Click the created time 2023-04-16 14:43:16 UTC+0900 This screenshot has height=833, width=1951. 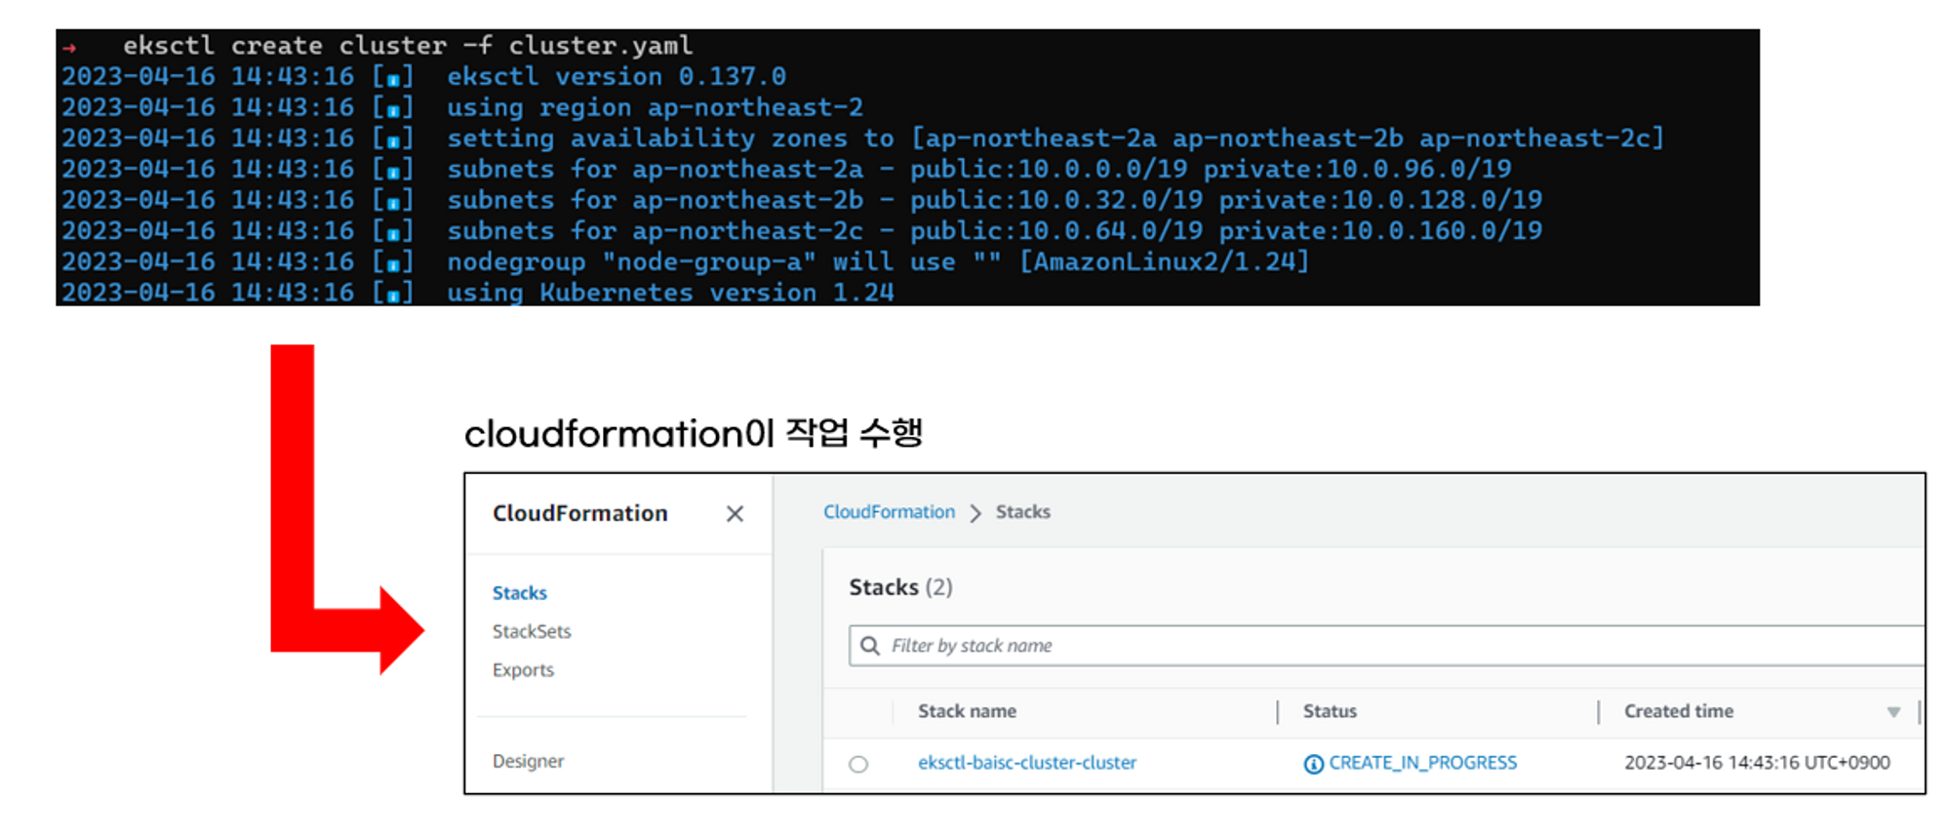[x=1757, y=763]
